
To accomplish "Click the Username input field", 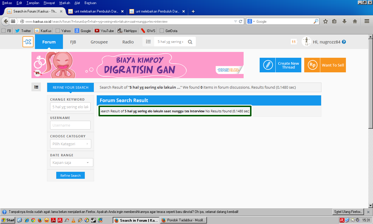I will coord(70,125).
